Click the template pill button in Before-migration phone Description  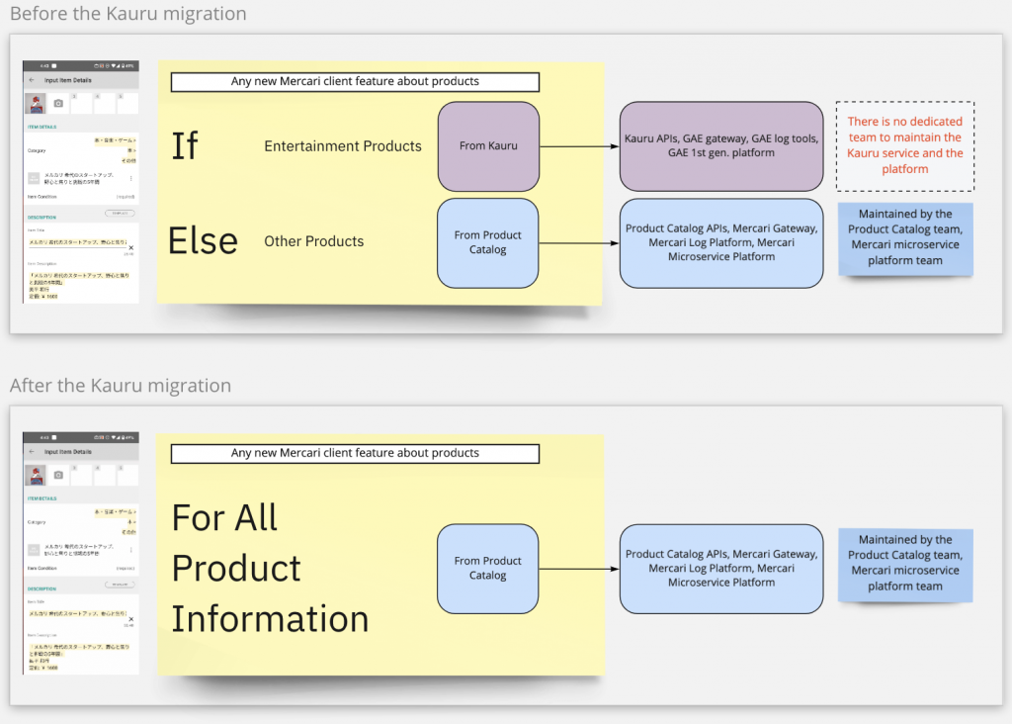120,213
